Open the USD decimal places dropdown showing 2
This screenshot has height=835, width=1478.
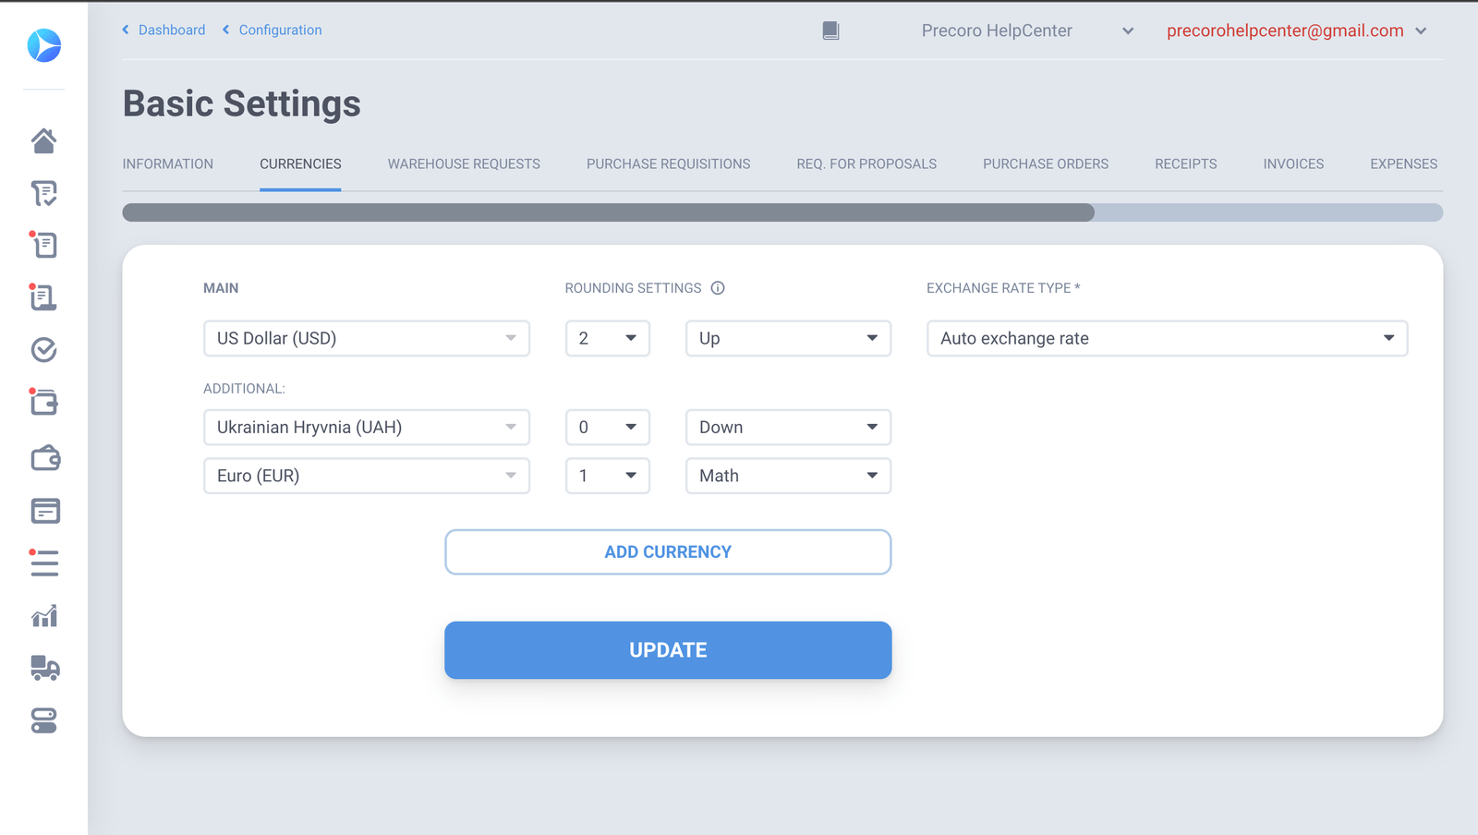[608, 338]
